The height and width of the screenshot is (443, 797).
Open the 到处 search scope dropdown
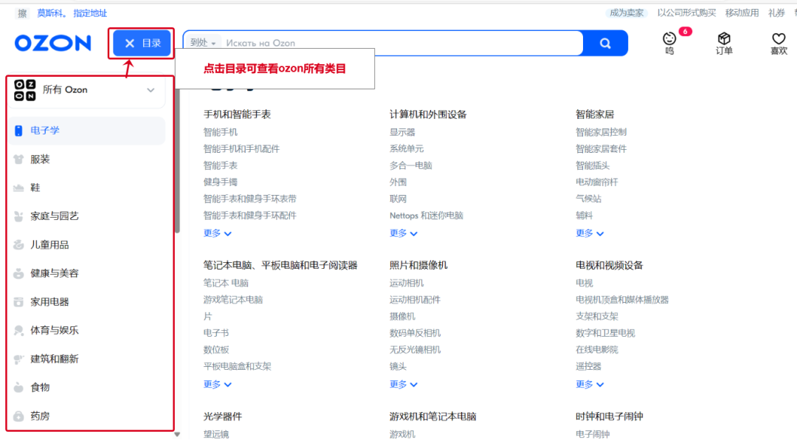click(x=202, y=43)
